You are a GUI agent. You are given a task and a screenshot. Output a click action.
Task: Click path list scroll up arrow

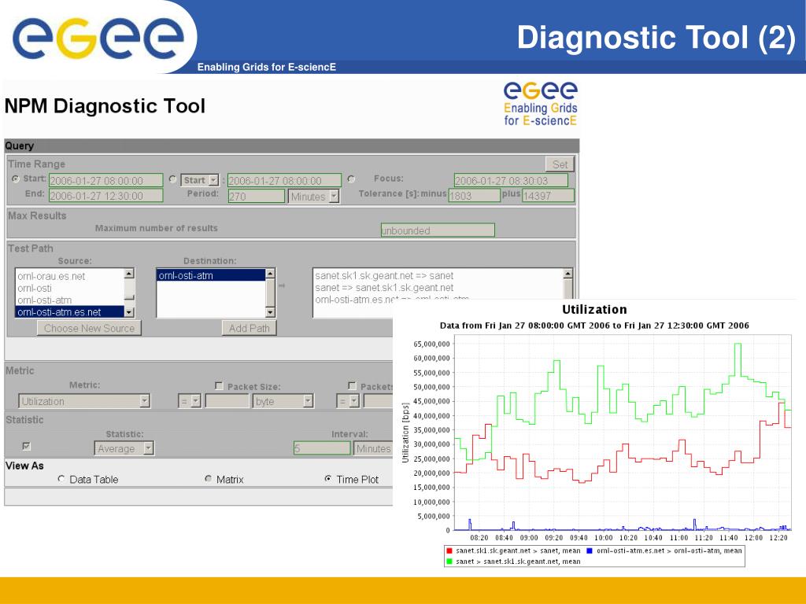point(568,273)
